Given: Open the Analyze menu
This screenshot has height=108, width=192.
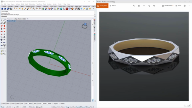Looking at the screenshot, I should point(49,4).
